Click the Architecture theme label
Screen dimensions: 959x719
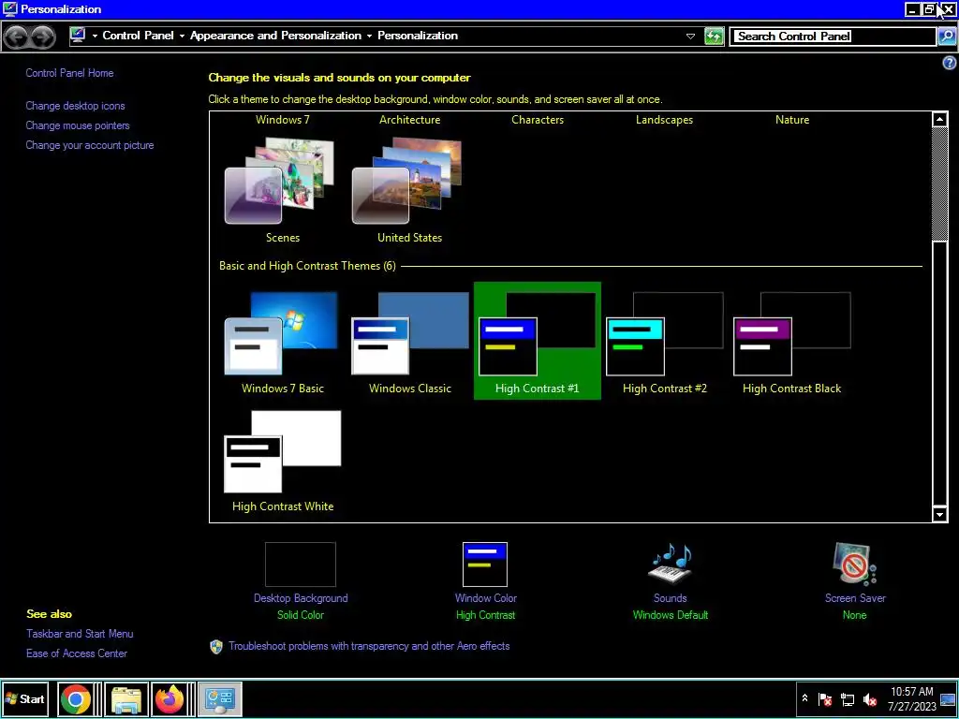click(x=410, y=120)
